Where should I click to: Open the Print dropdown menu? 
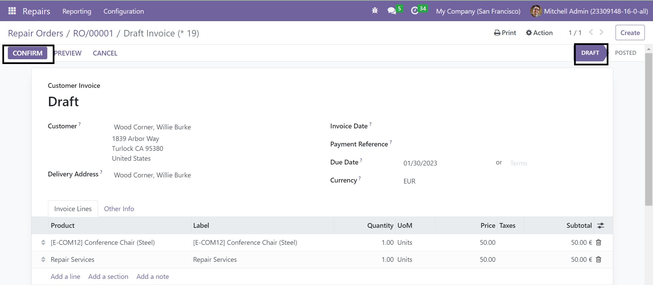tap(505, 33)
